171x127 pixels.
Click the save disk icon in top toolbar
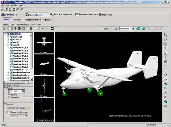tap(10, 10)
